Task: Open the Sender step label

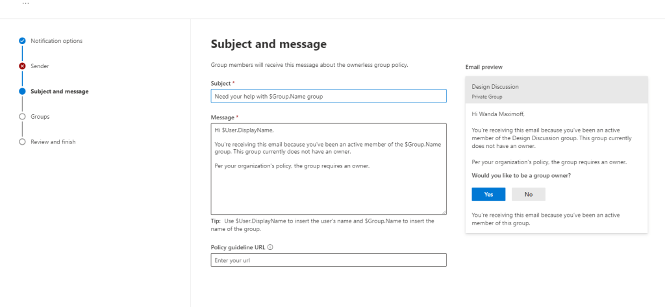Action: (x=40, y=66)
